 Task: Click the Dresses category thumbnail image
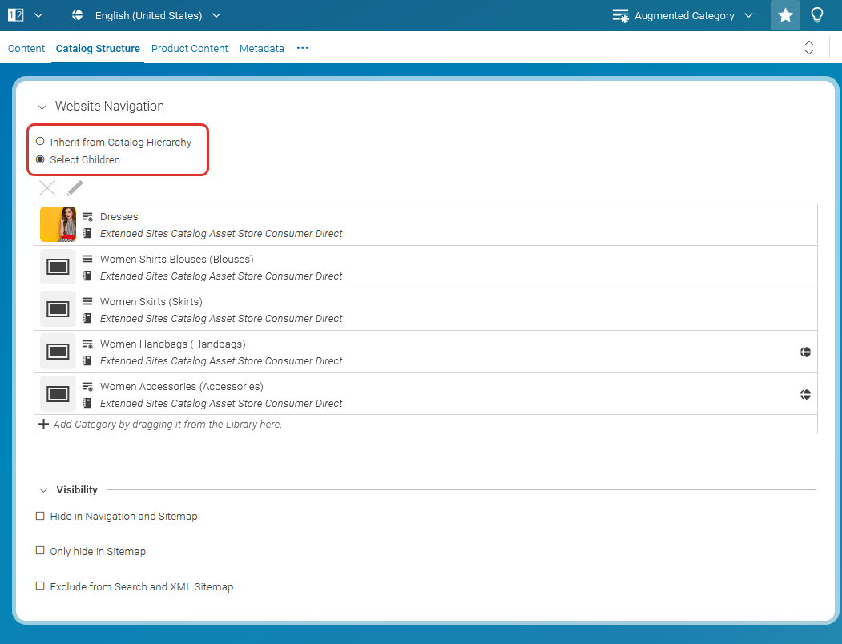click(57, 223)
